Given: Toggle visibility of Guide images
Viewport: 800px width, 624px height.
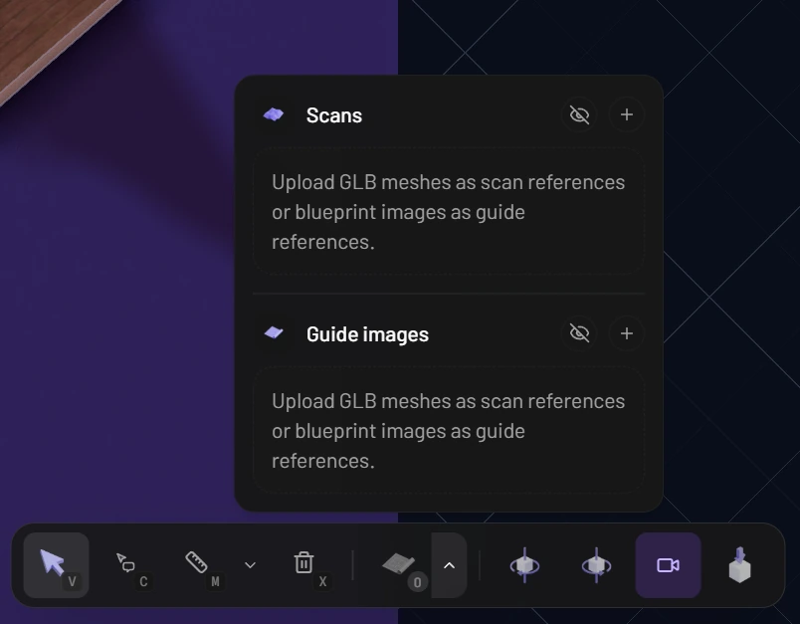Looking at the screenshot, I should (579, 333).
